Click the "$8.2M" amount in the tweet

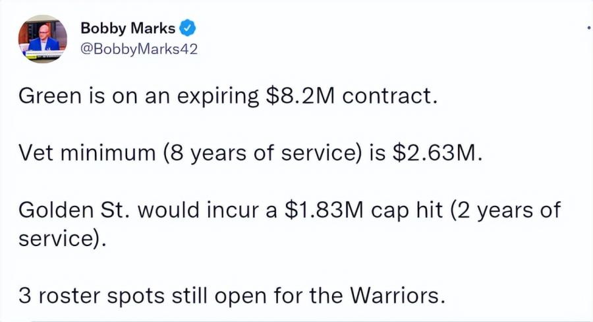300,96
